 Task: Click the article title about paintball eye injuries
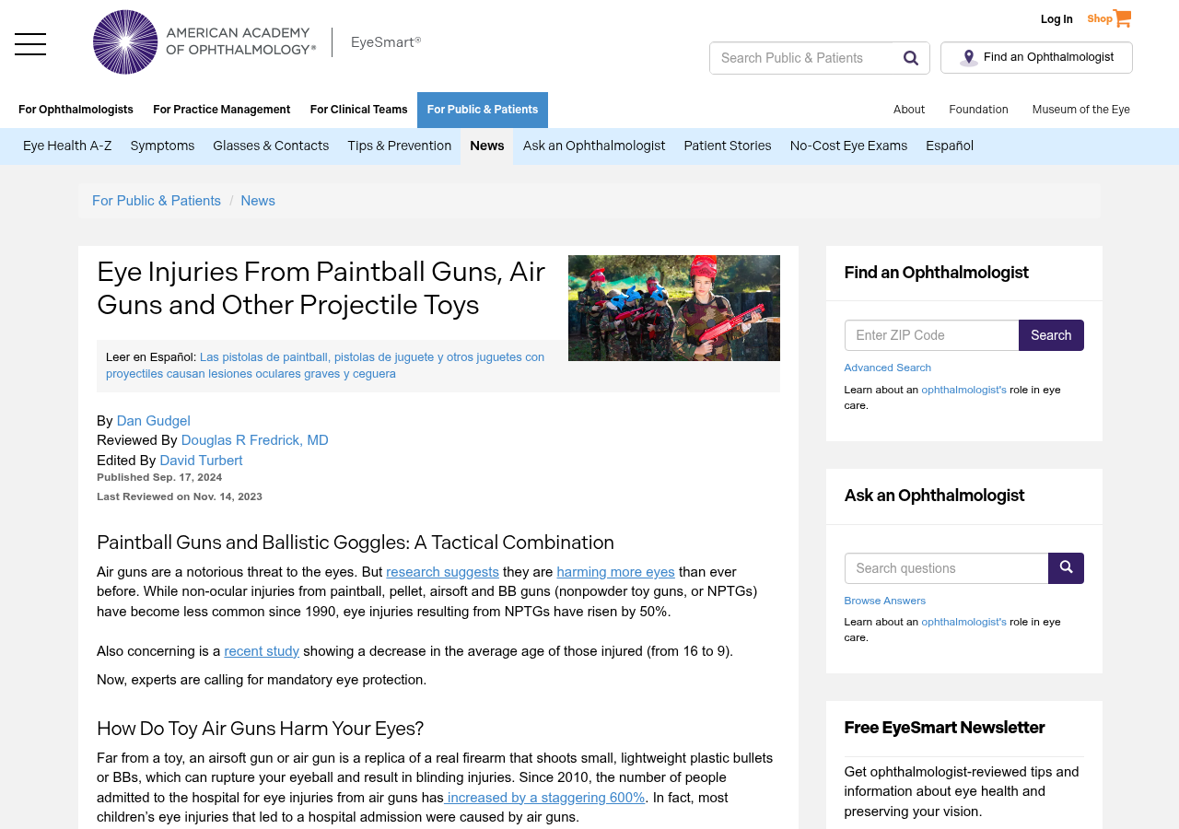(x=321, y=288)
